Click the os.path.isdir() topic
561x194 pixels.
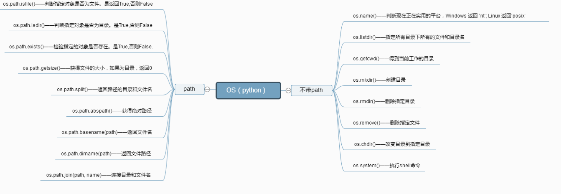83,25
